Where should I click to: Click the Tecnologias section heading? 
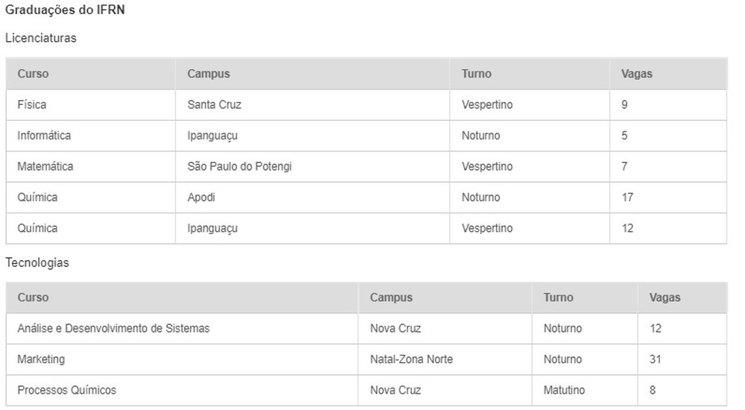coord(37,262)
